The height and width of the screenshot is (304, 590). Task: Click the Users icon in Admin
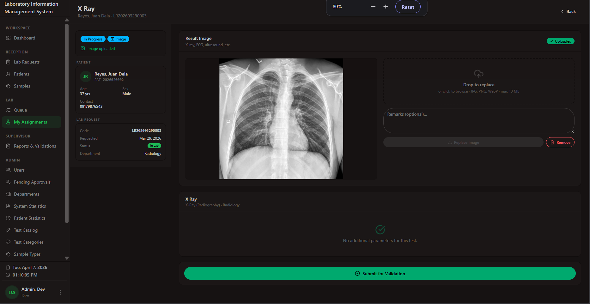[x=8, y=170]
